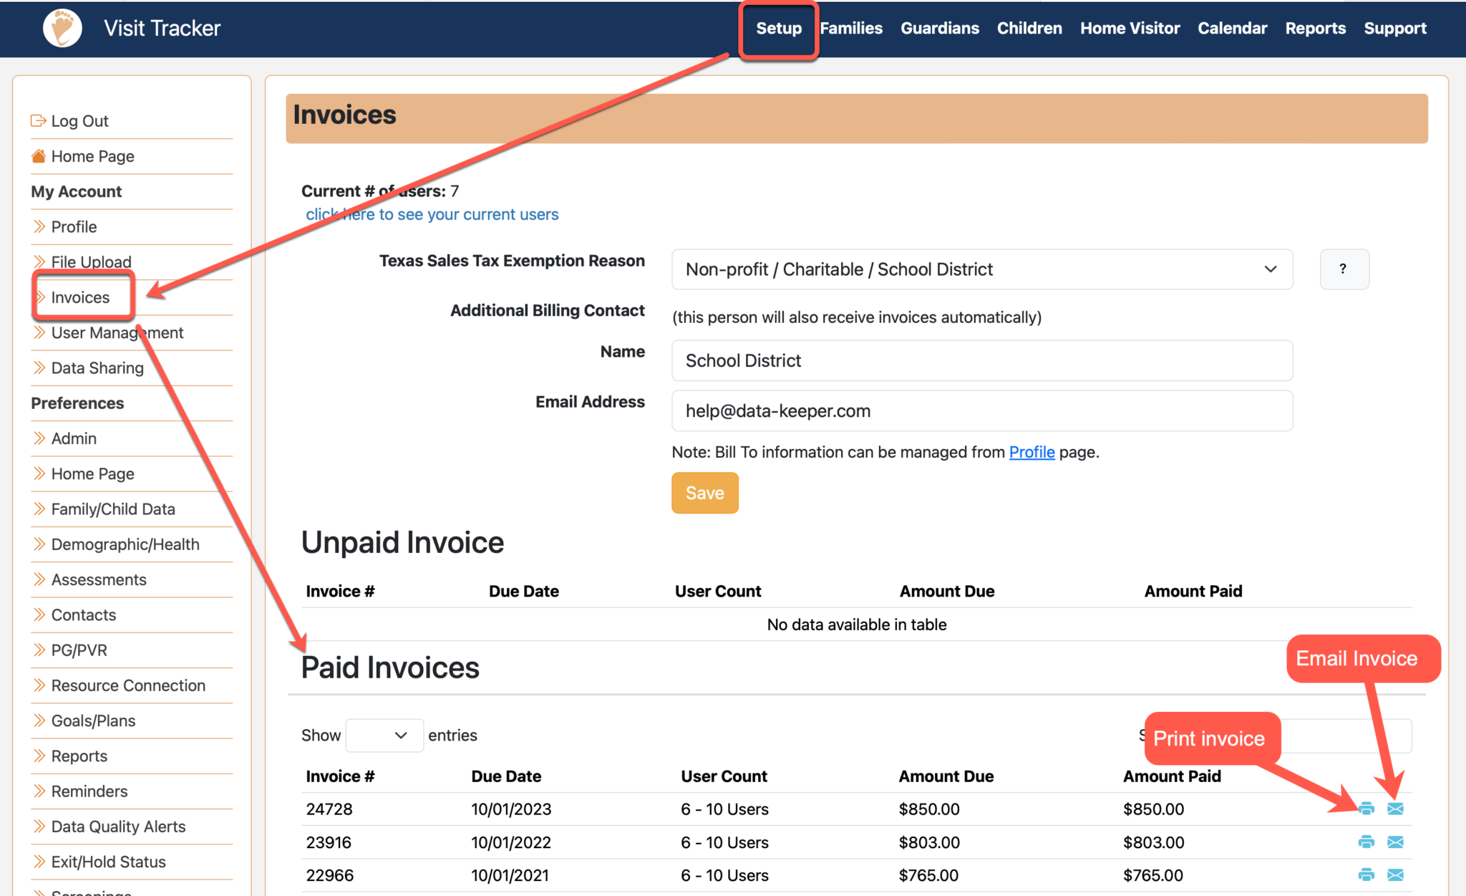Click chevron icon beside Admin

[x=39, y=438]
